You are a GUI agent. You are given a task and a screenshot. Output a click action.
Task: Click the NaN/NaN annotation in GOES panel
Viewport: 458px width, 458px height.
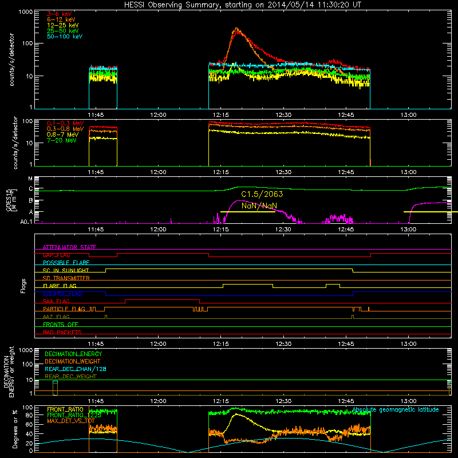coord(259,206)
